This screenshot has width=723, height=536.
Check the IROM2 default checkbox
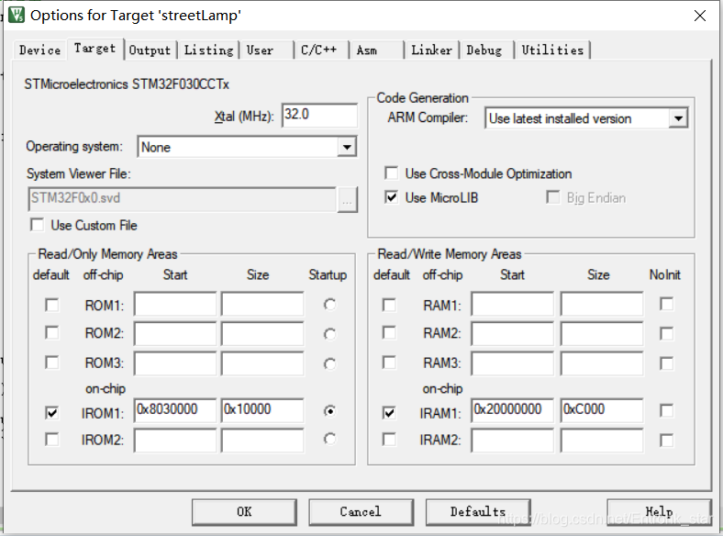51,439
